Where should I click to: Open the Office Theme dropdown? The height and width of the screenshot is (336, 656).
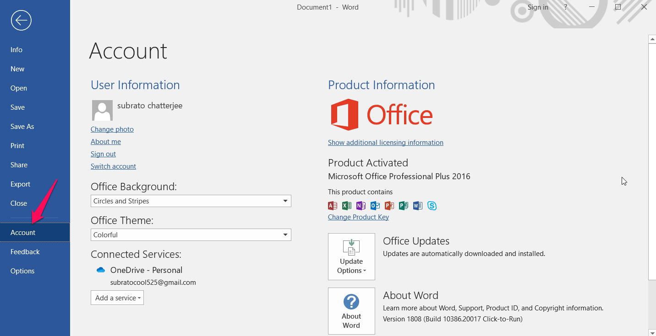click(x=191, y=235)
